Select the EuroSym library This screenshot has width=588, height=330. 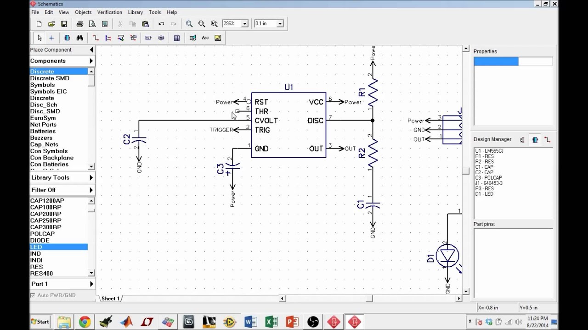[59, 118]
